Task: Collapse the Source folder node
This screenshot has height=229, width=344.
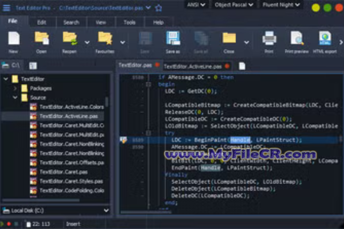Action: [x=15, y=97]
